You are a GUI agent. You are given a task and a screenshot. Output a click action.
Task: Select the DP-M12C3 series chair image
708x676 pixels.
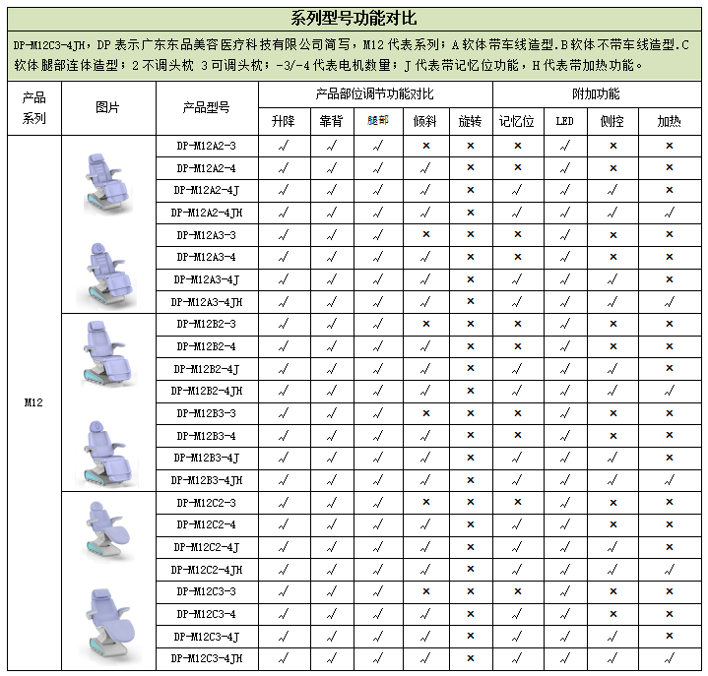[x=108, y=626]
